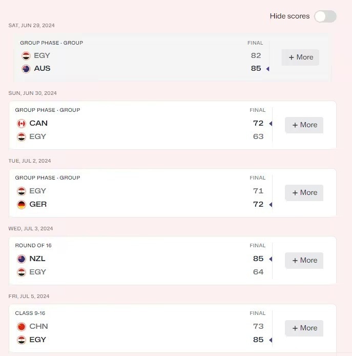Click the Germany flag icon
This screenshot has width=352, height=356.
click(x=22, y=205)
